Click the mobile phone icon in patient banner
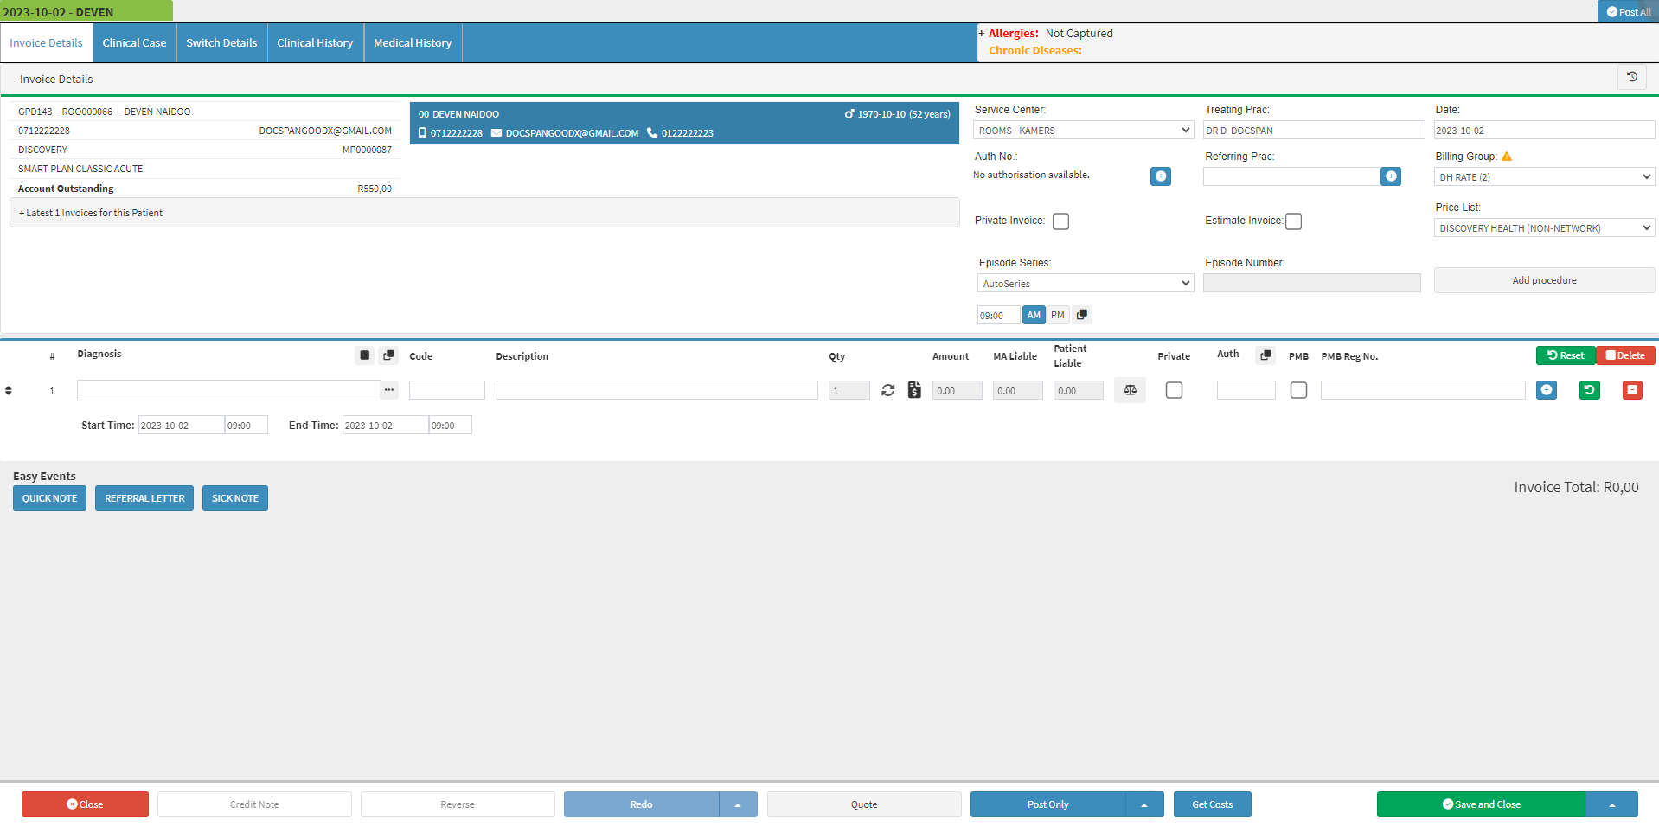Viewport: 1659px width, 826px height. click(x=423, y=133)
